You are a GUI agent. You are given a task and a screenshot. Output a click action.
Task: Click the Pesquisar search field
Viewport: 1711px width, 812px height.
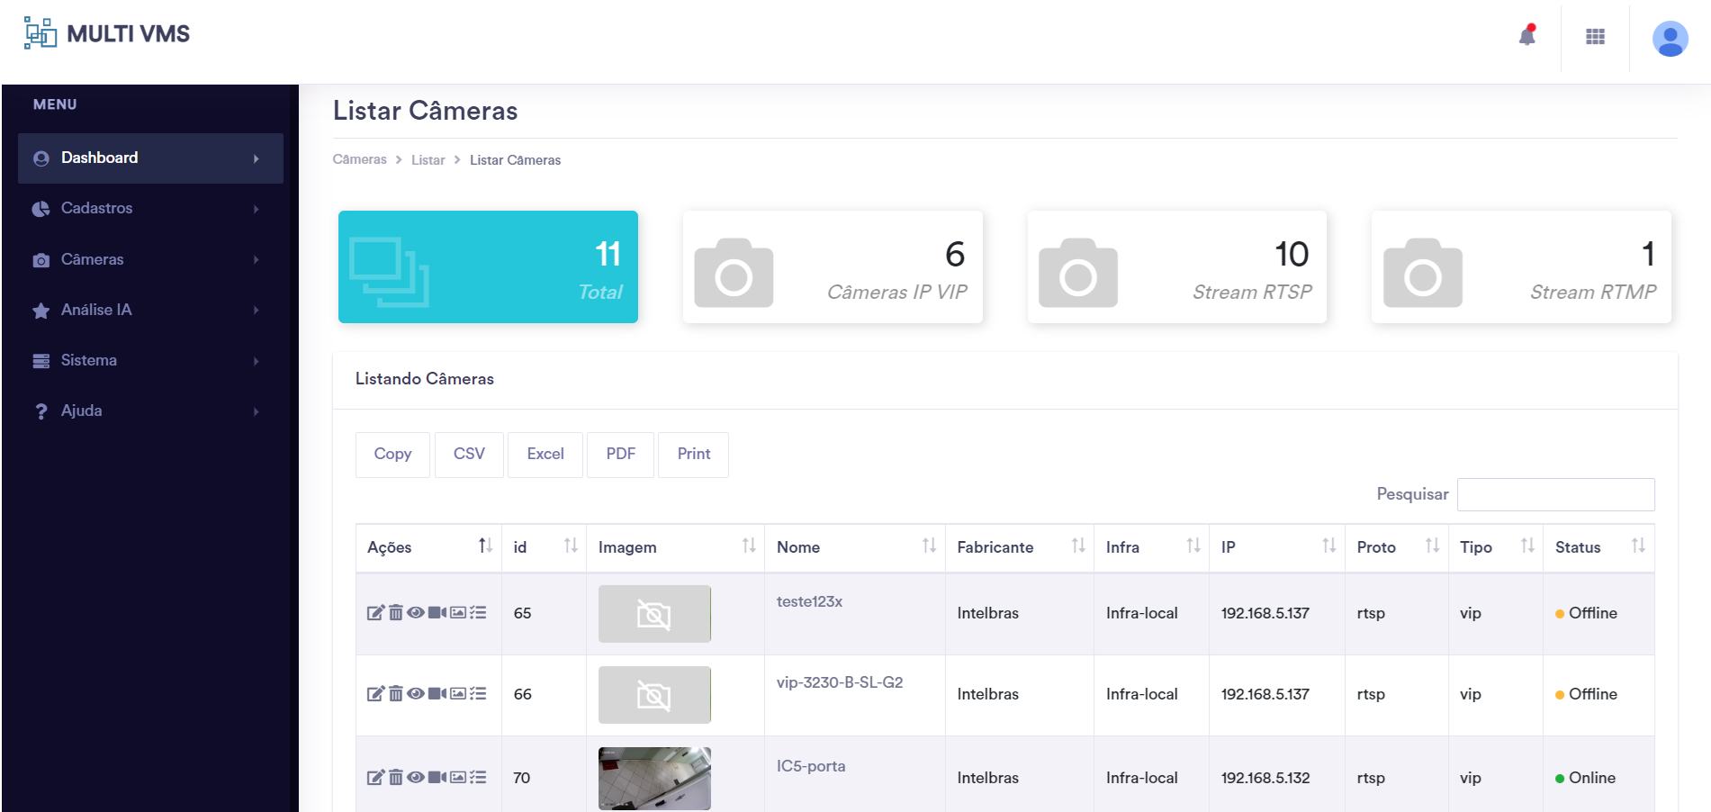click(1554, 495)
